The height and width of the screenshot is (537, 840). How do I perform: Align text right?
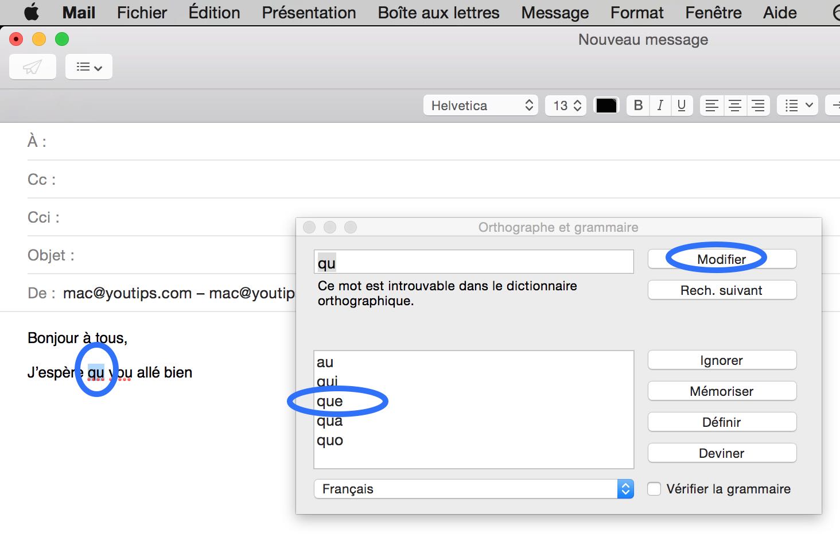[x=758, y=106]
